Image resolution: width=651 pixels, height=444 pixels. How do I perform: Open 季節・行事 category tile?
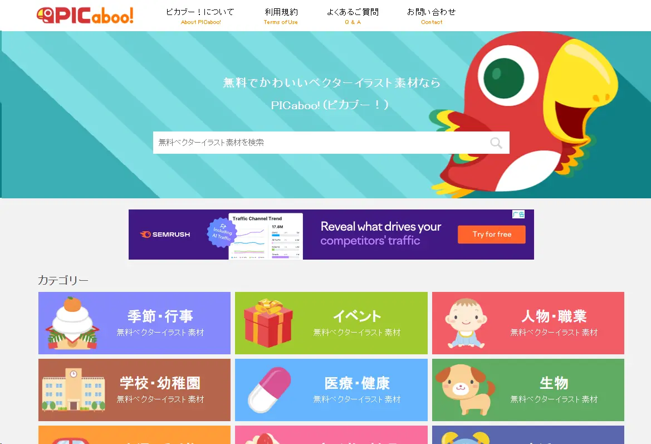pos(135,323)
